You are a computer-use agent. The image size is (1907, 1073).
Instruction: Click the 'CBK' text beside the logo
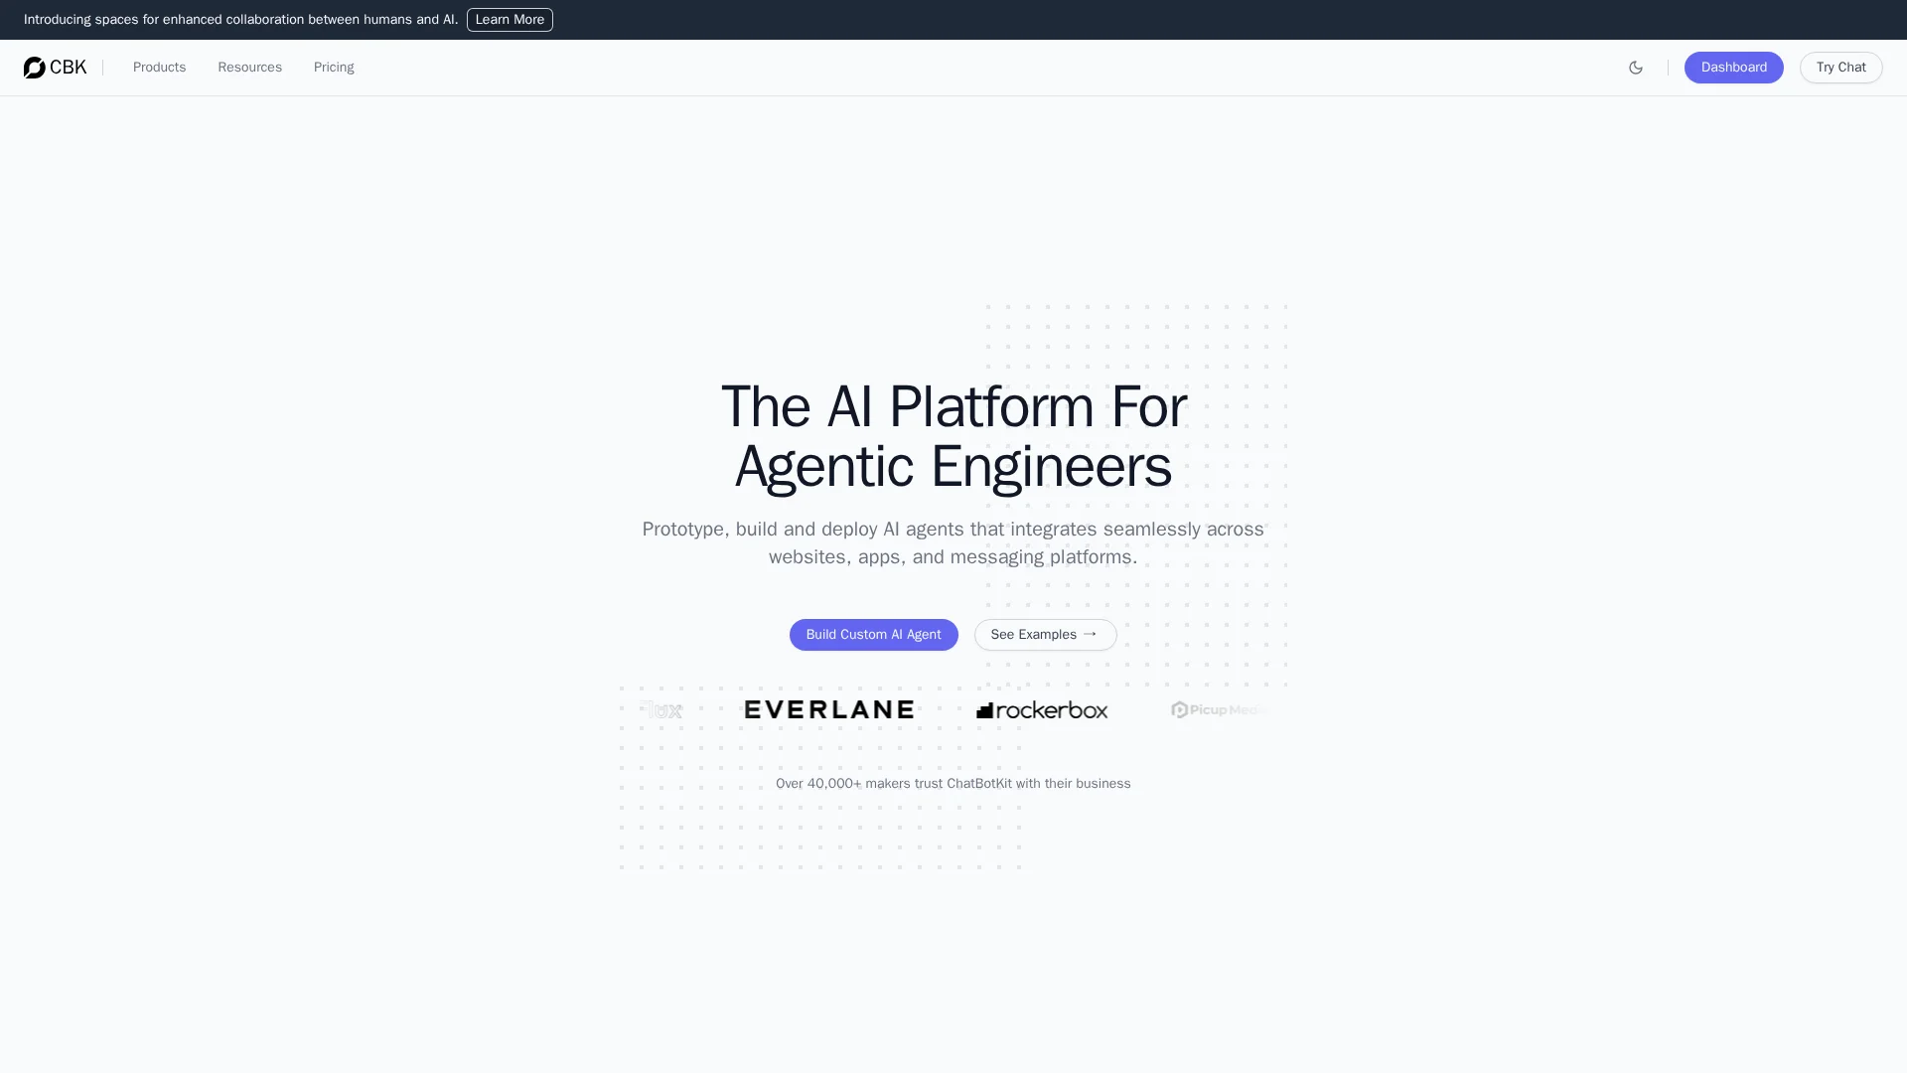click(69, 68)
